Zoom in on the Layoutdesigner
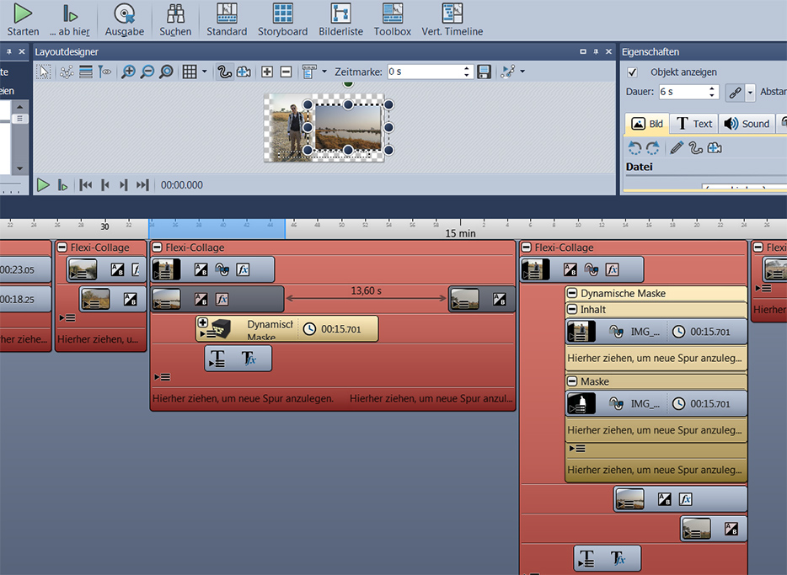The image size is (787, 575). pos(128,72)
